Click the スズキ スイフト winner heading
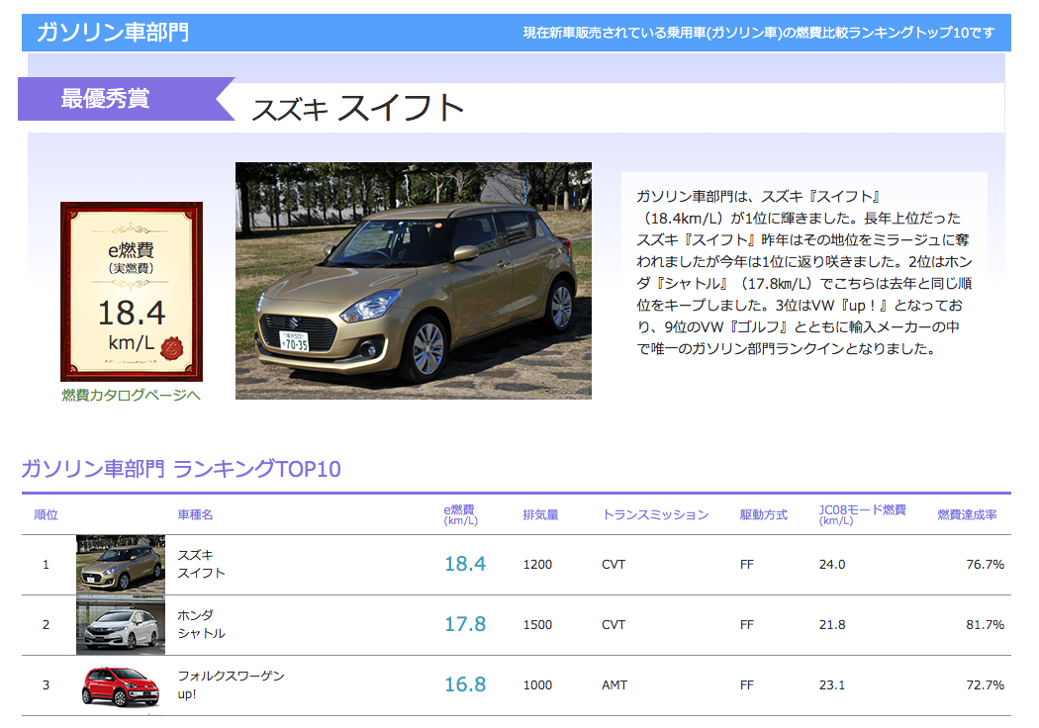 tap(357, 108)
